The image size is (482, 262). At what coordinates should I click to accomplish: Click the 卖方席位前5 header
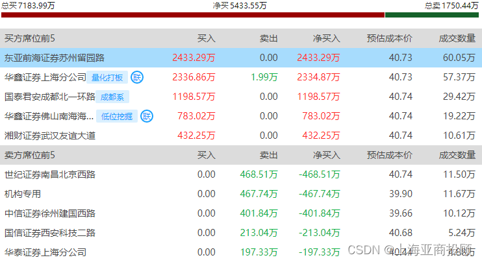click(x=29, y=155)
